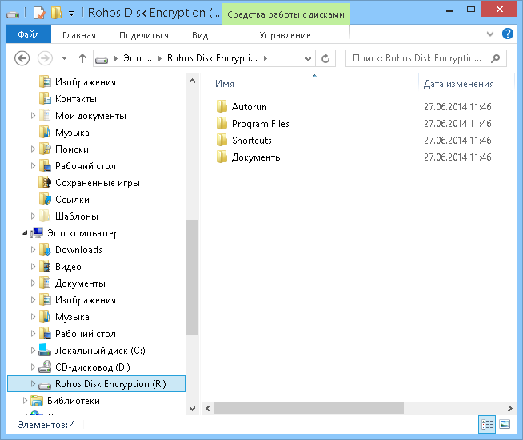Select Сохраненные игры in tree
523x440 pixels.
tap(97, 183)
